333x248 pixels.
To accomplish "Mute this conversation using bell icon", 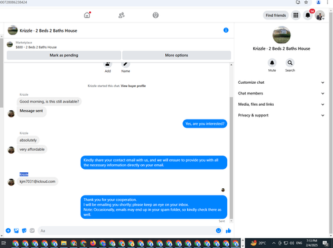I will (272, 62).
